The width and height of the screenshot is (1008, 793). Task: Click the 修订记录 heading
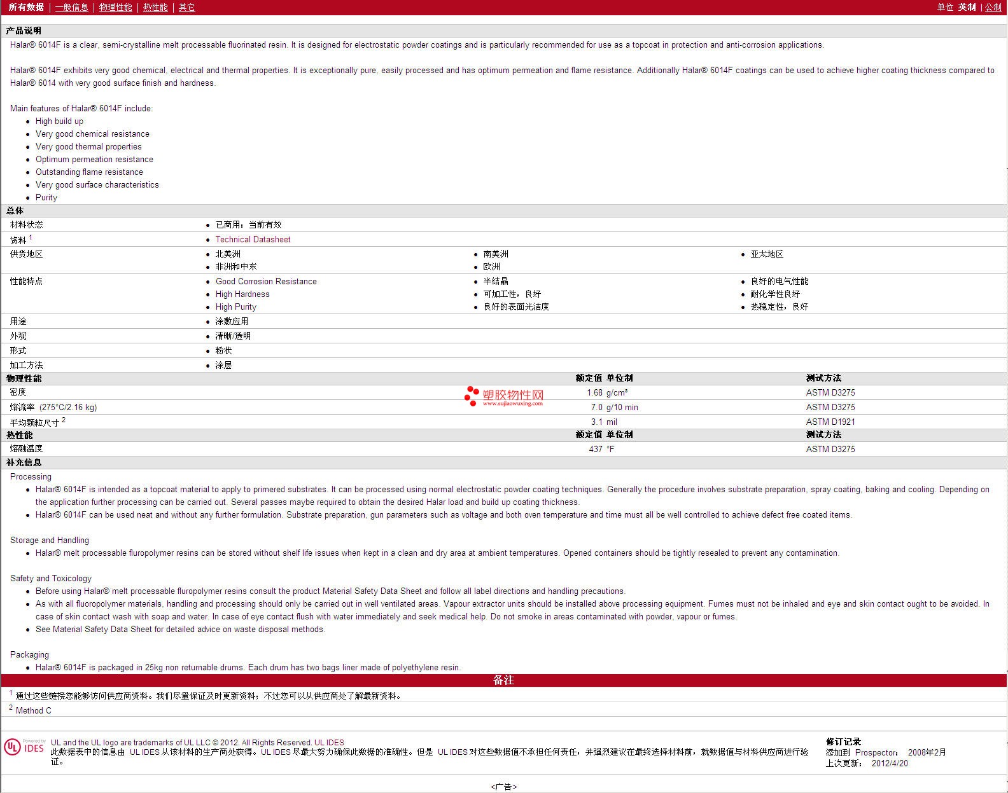(843, 742)
